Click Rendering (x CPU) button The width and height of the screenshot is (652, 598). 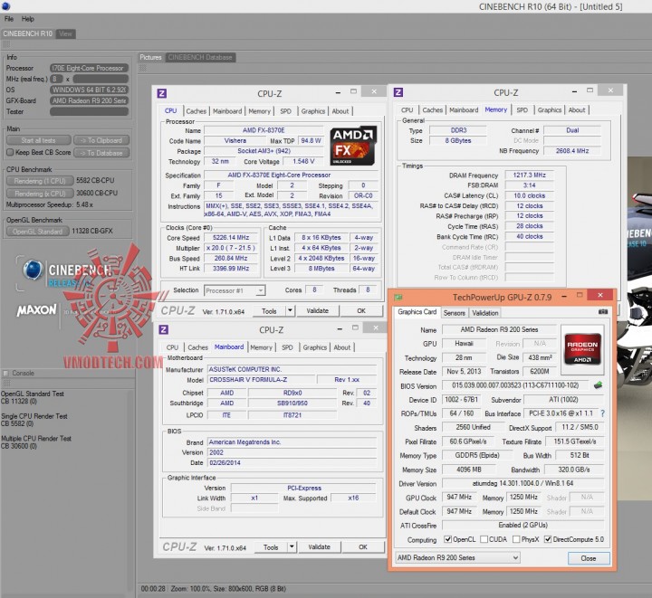[x=40, y=194]
